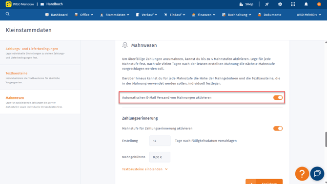This screenshot has width=327, height=184.
Task: Click 'Tage nach Fälligkeitsdatum vorschlagen' text
Action: coord(206,141)
